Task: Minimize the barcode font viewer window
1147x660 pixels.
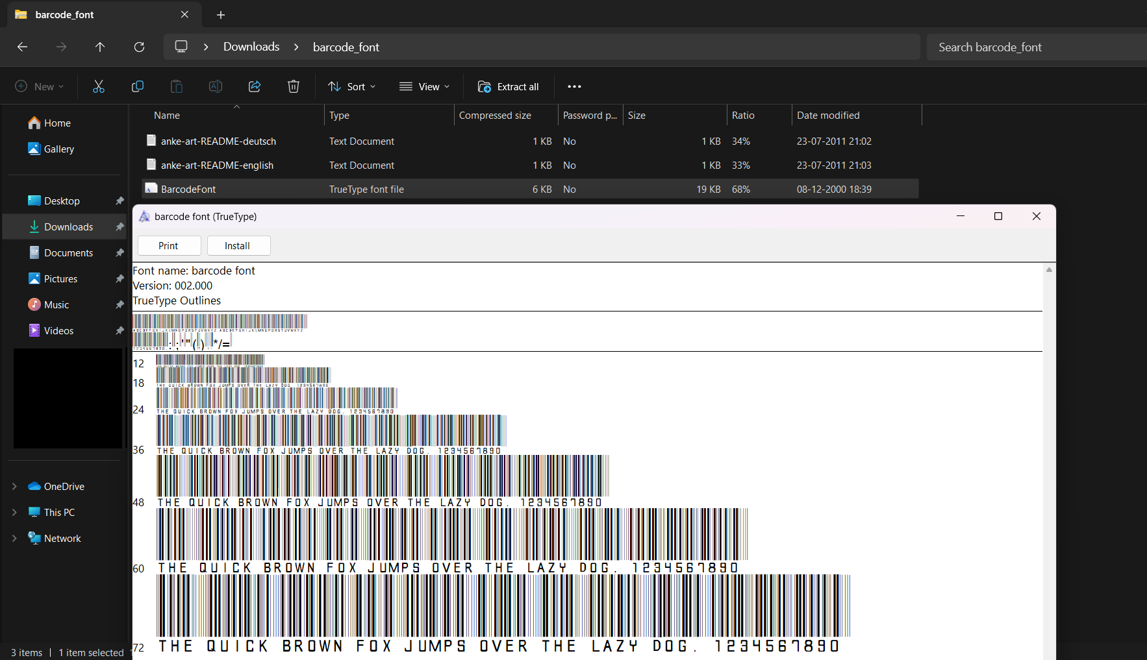Action: point(961,216)
